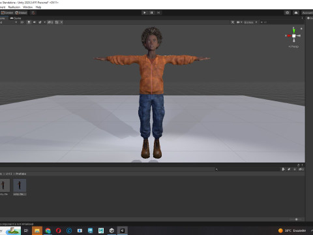Open the scene camera settings dropdown
The width and height of the screenshot is (313, 235).
[x=239, y=22]
